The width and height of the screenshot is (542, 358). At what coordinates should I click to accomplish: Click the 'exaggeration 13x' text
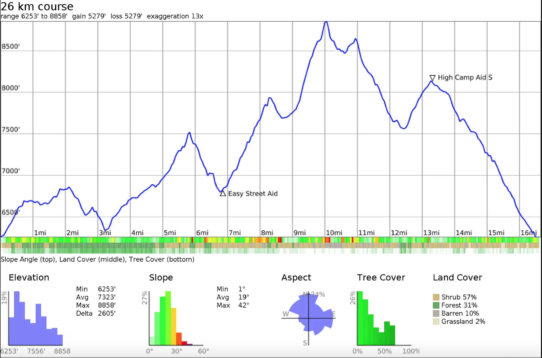pyautogui.click(x=175, y=16)
